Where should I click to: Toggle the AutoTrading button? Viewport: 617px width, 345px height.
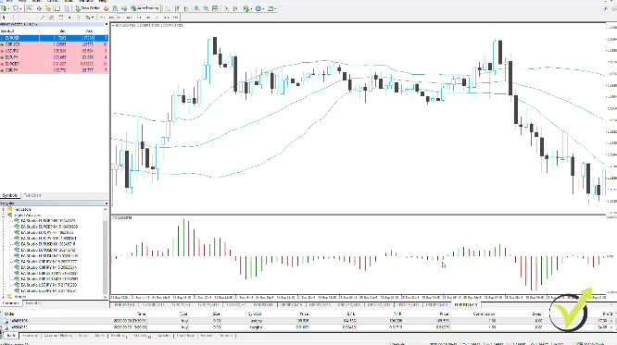[x=145, y=8]
